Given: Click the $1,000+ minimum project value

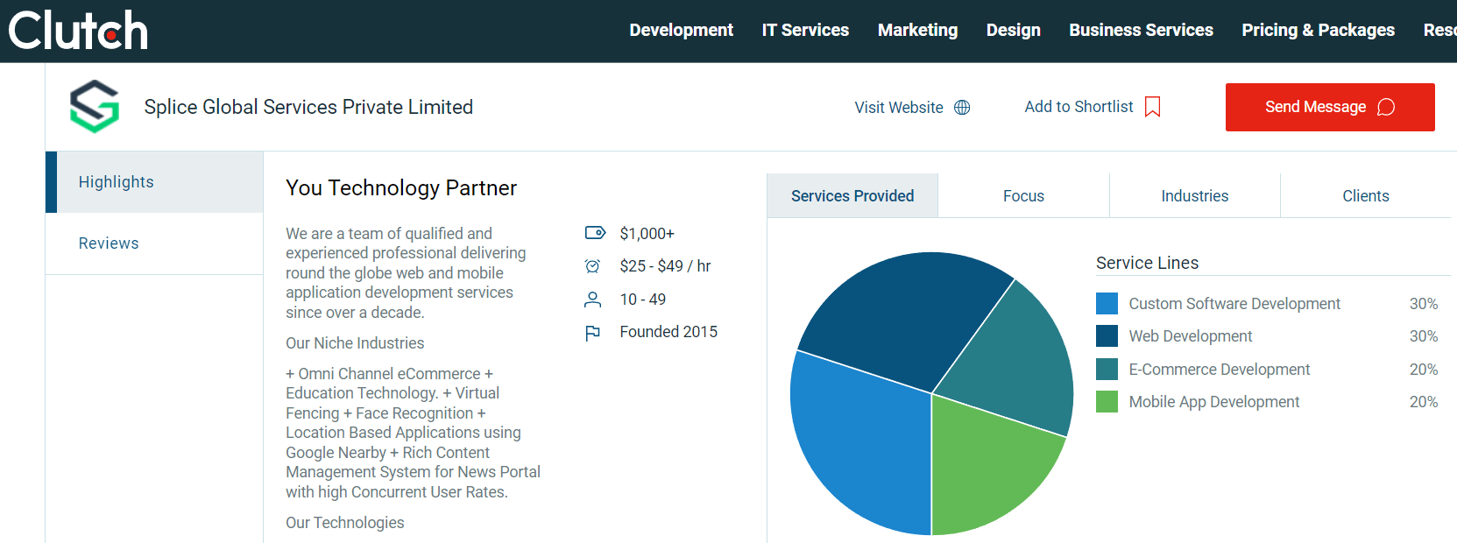Looking at the screenshot, I should coord(647,234).
